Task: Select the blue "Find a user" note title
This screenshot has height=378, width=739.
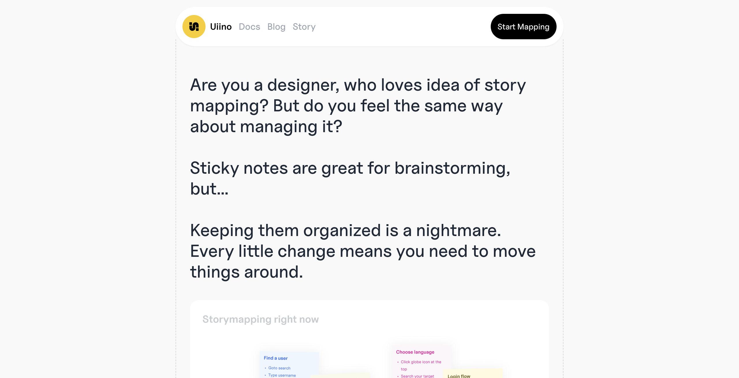Action: tap(276, 358)
